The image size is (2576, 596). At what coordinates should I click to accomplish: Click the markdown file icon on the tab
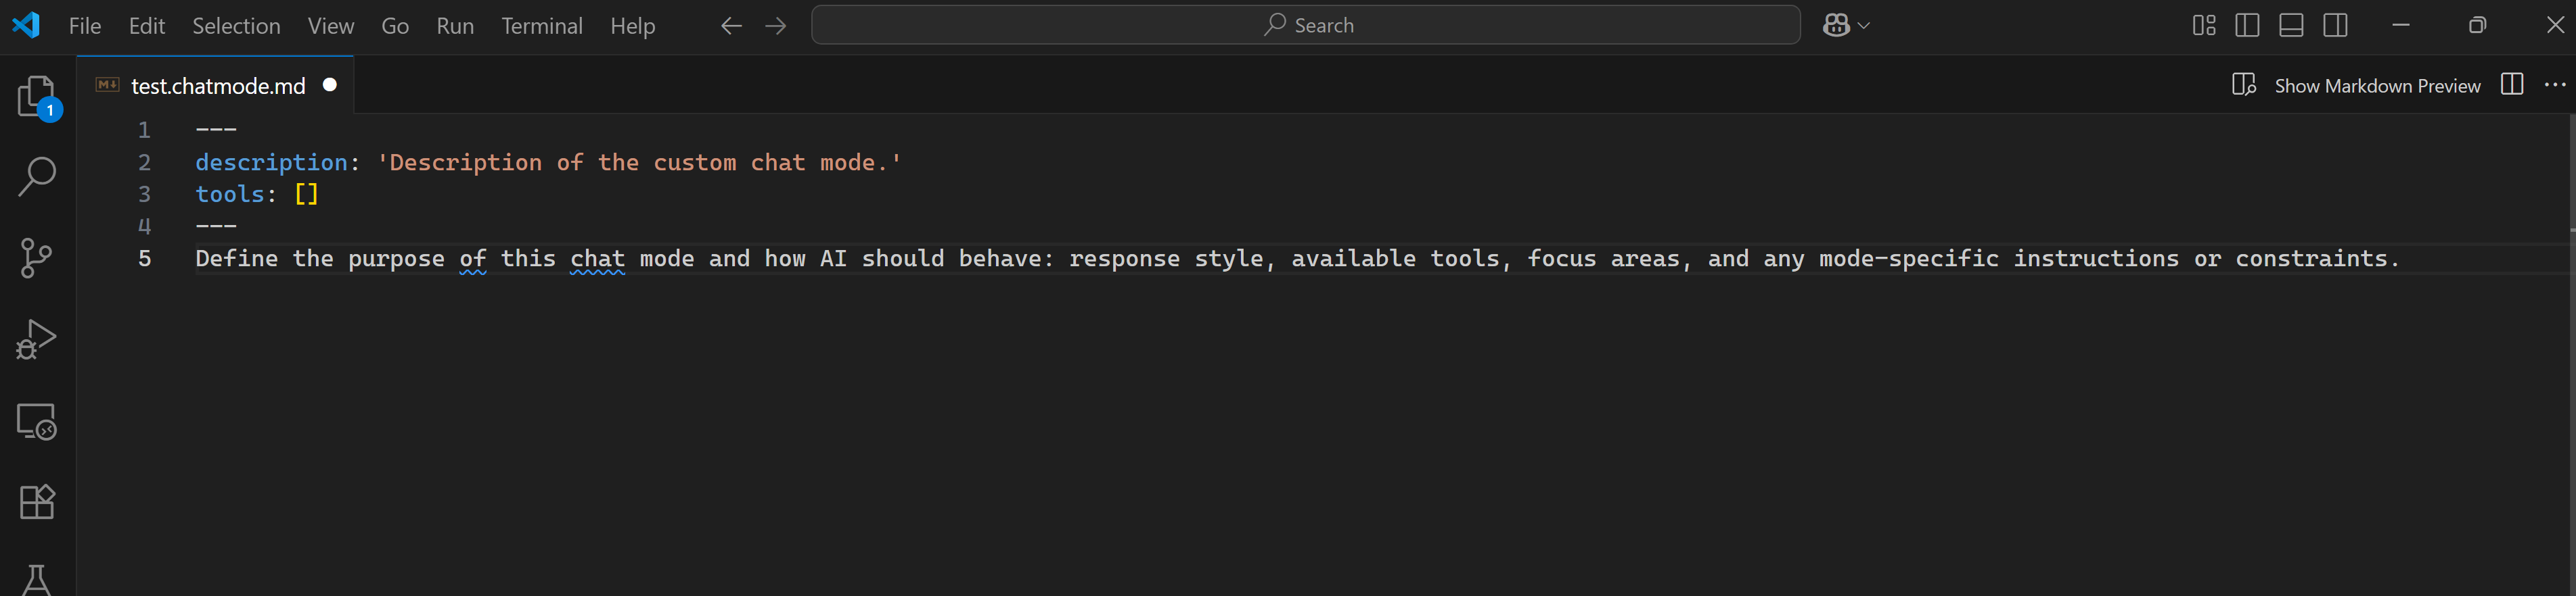pyautogui.click(x=108, y=85)
